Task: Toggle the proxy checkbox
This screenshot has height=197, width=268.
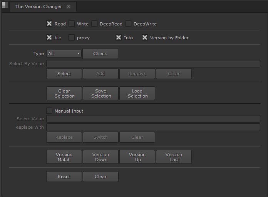Action: coord(72,37)
